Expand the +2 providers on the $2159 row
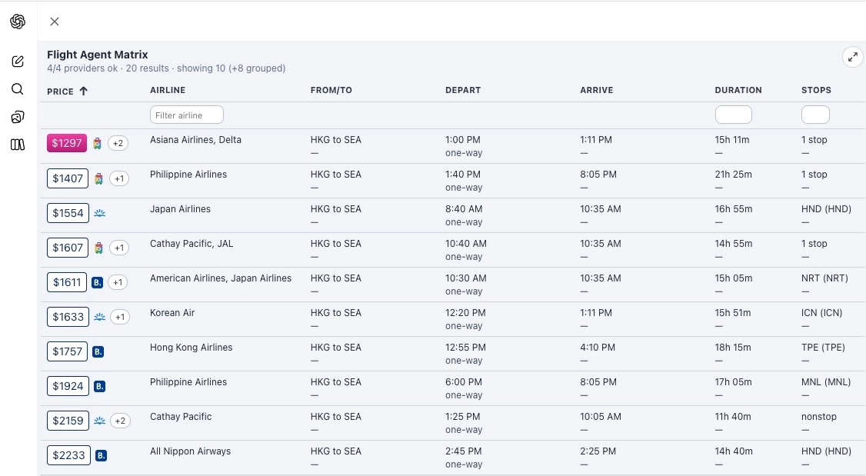 pyautogui.click(x=121, y=421)
